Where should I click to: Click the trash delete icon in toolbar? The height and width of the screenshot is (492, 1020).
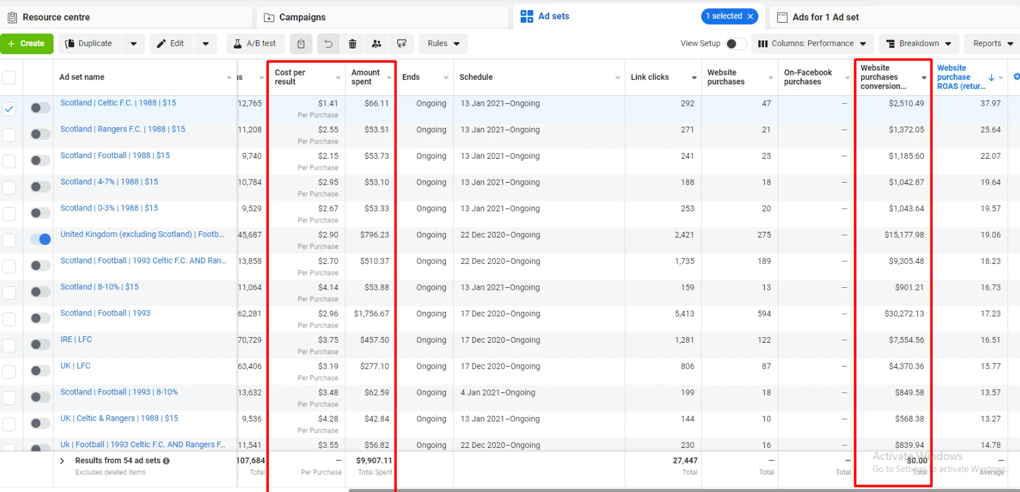[352, 44]
